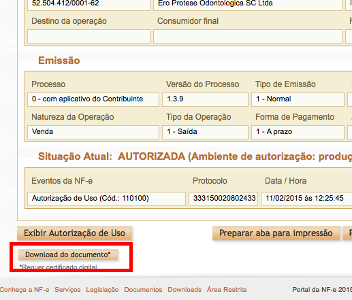Click the Consumidor final label
352x300 pixels.
click(188, 21)
